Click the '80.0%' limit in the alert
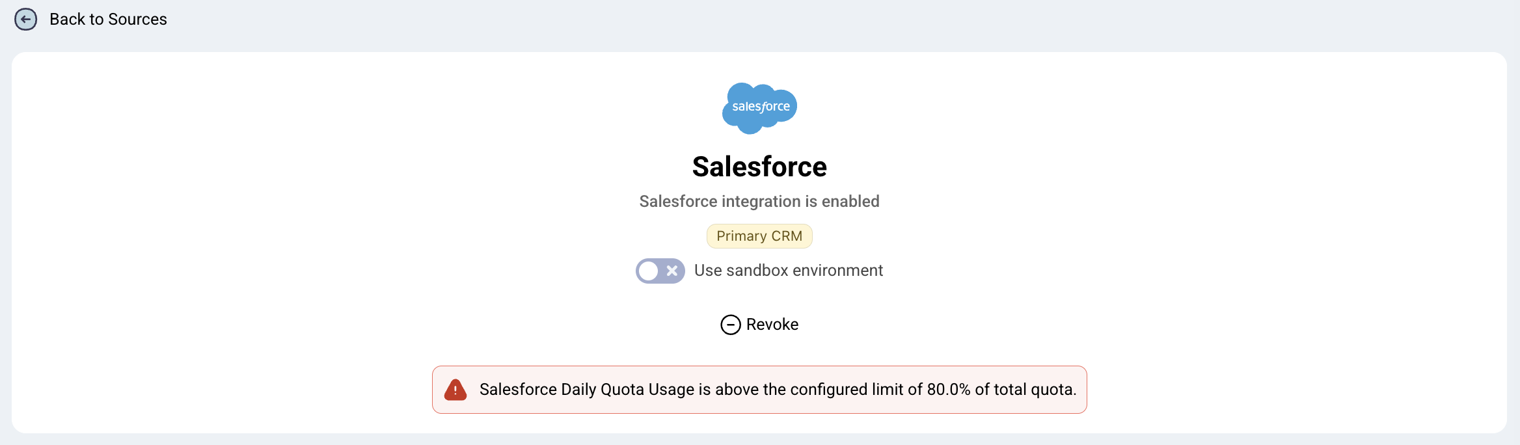This screenshot has width=1520, height=445. [949, 390]
